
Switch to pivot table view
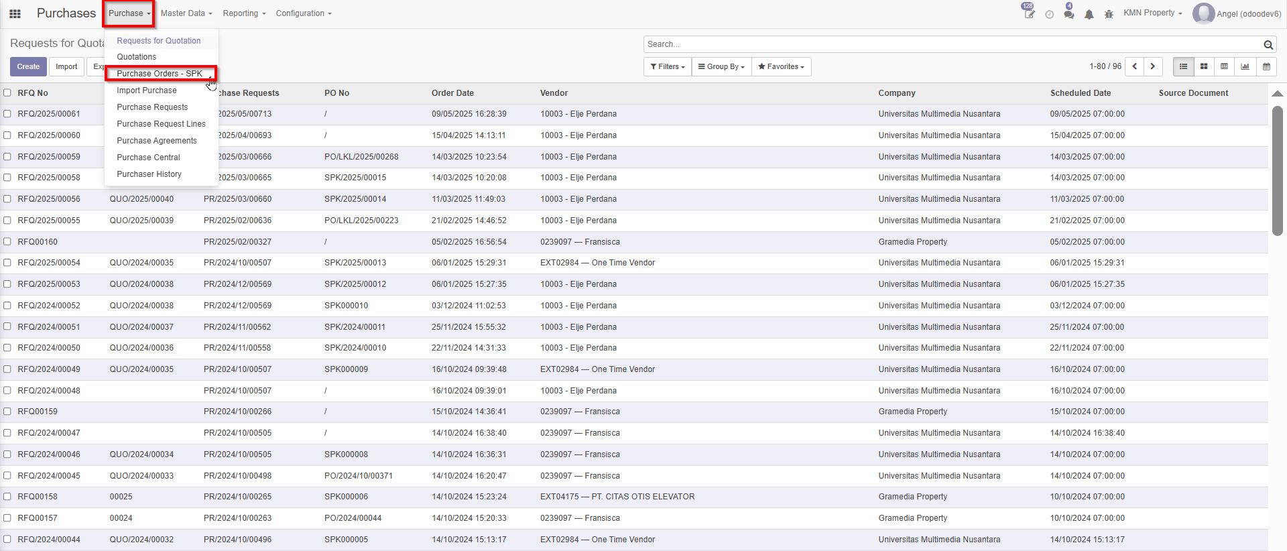pos(1225,66)
